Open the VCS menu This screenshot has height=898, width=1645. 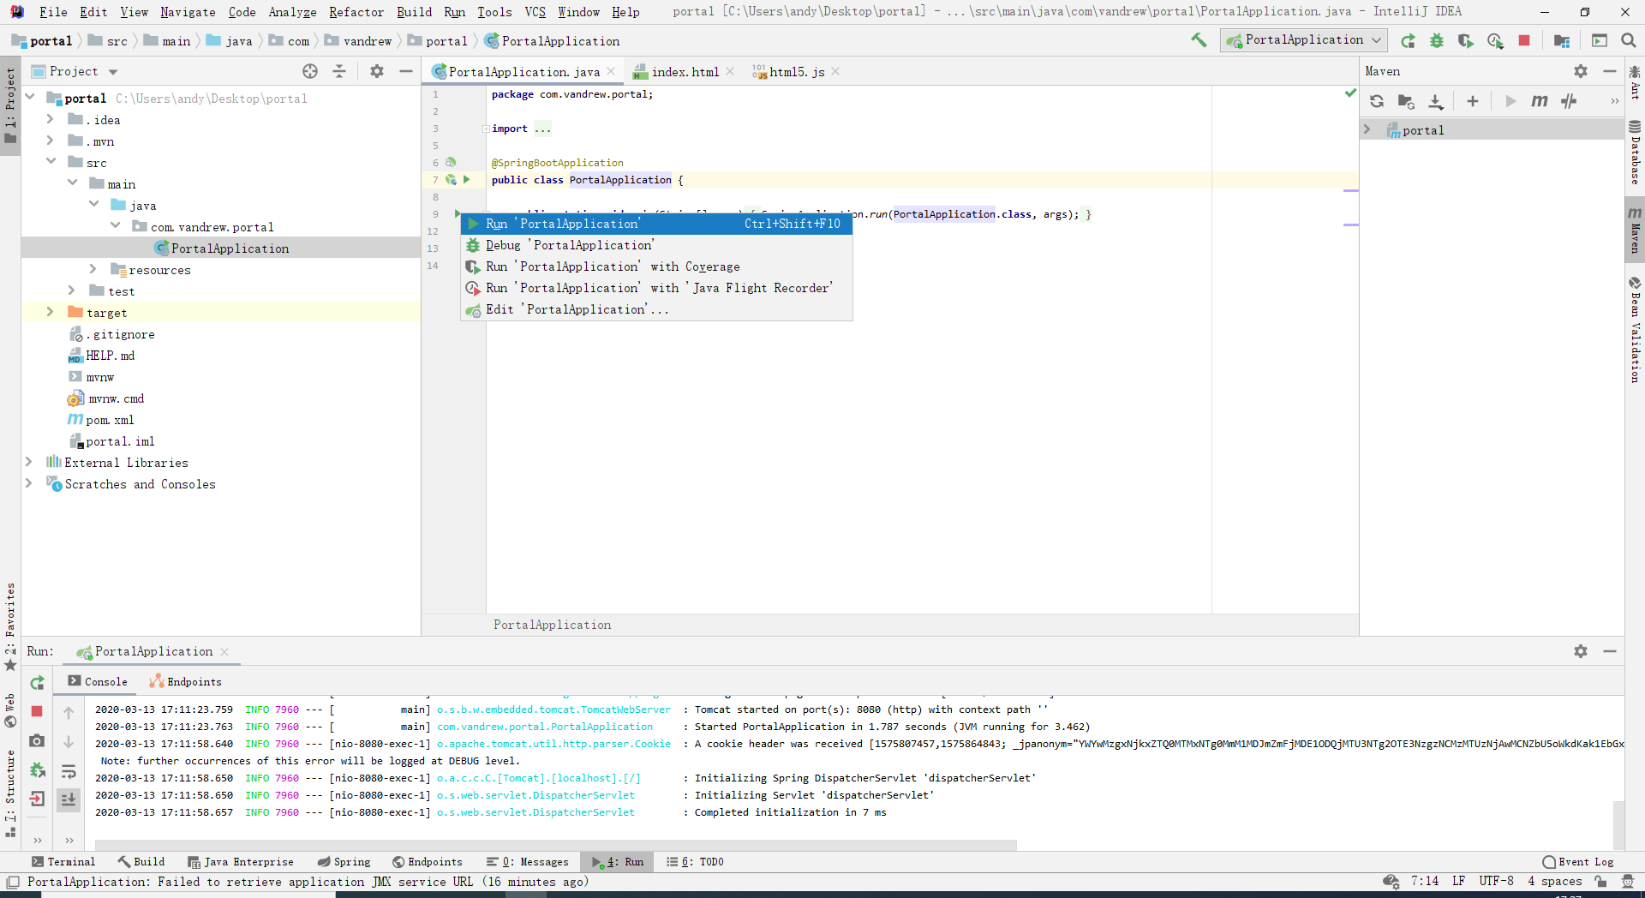535,12
